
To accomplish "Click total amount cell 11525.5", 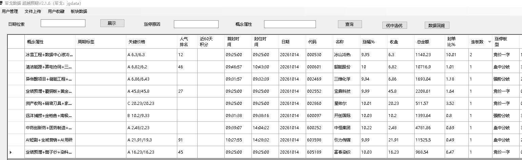I will pyautogui.click(x=429, y=140).
